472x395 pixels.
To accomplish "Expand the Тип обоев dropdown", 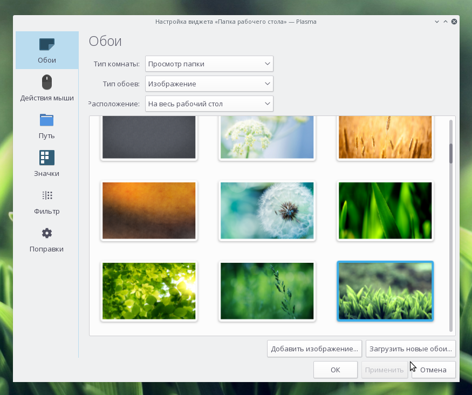I will 209,84.
